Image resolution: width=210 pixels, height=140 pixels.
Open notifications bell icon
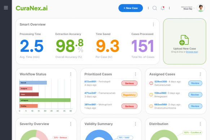(x=163, y=8)
